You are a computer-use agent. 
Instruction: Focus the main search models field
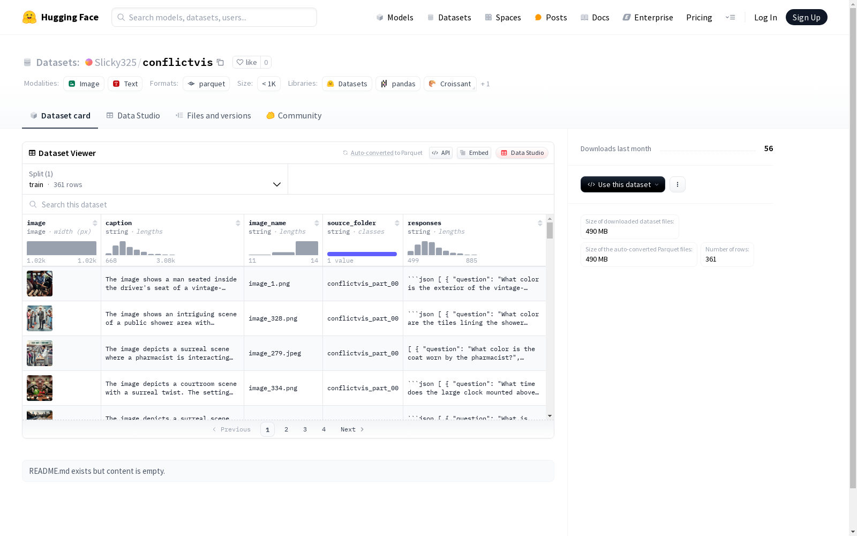point(214,17)
